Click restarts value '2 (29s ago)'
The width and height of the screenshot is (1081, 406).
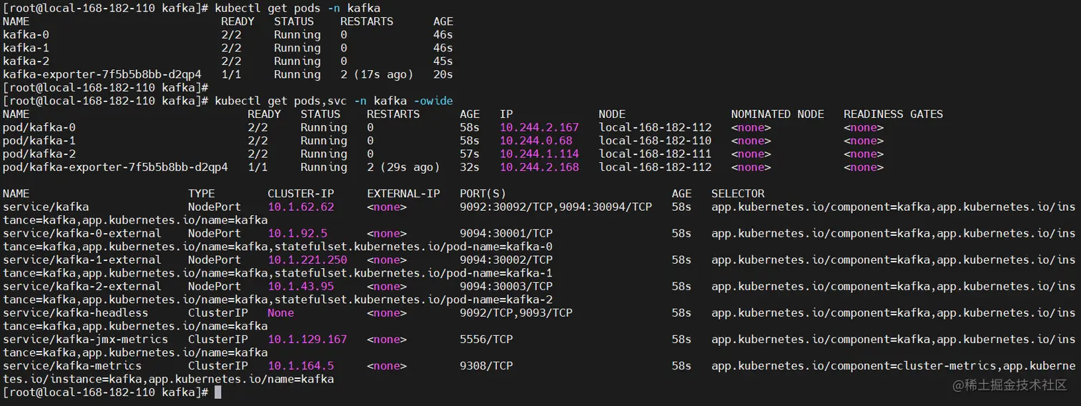403,167
